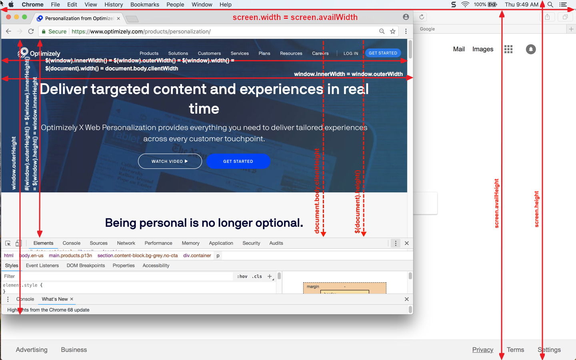
Task: Click the zoom magnifier icon in address bar
Action: 382,31
